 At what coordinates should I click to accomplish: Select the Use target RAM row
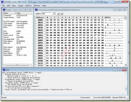click(18, 39)
